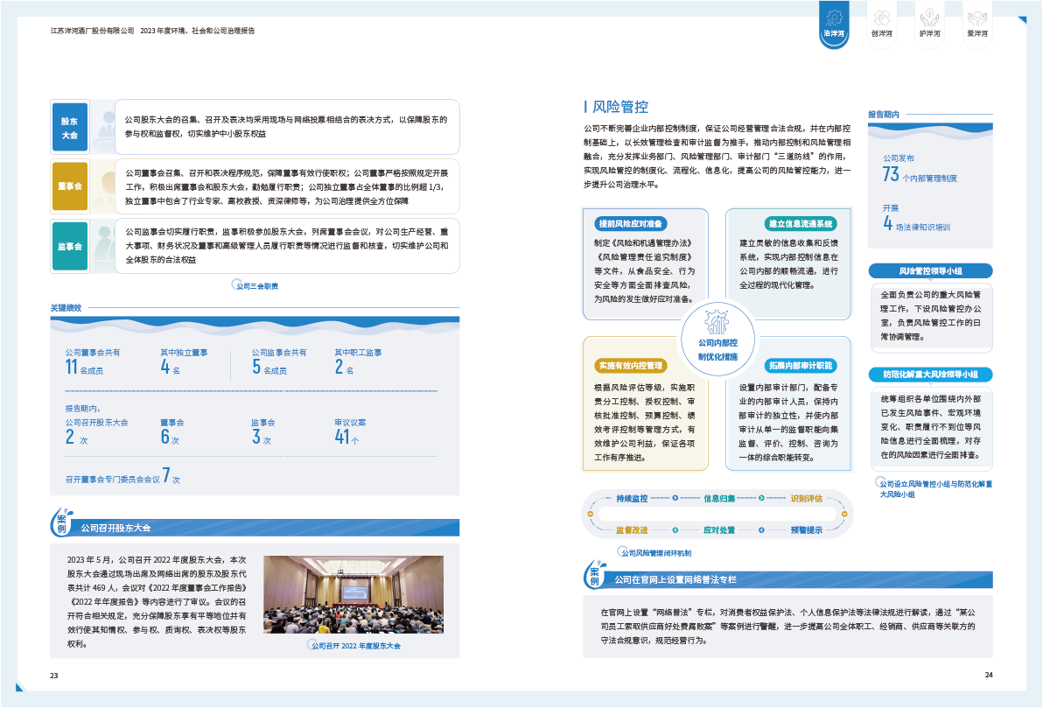The width and height of the screenshot is (1043, 708).
Task: Click the 案例 droplet icon beside 公司召开股东大会
Action: coord(61,523)
